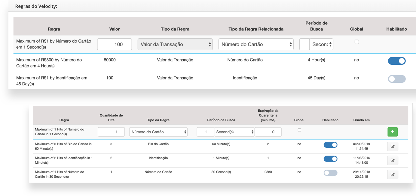Open the Valor da Transação rule type dropdown
The height and width of the screenshot is (196, 416).
175,44
